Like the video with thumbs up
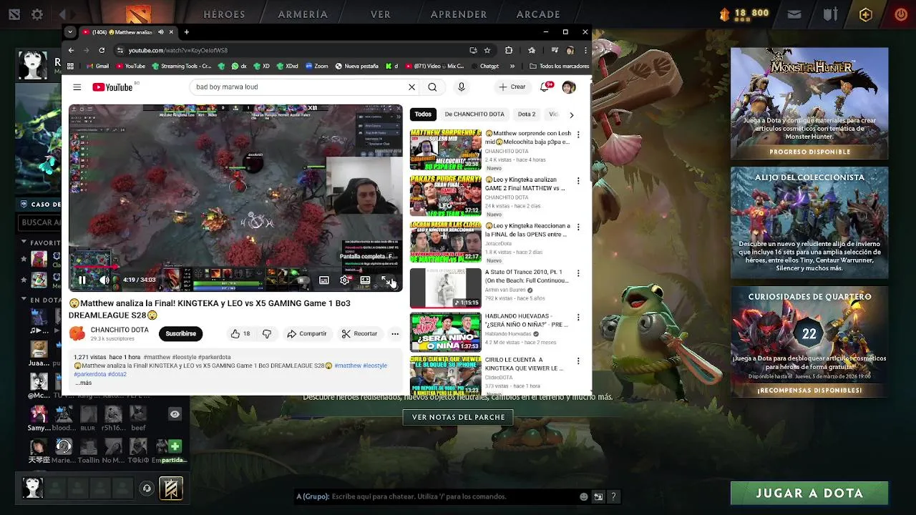Screen dimensions: 916x515 (240, 333)
